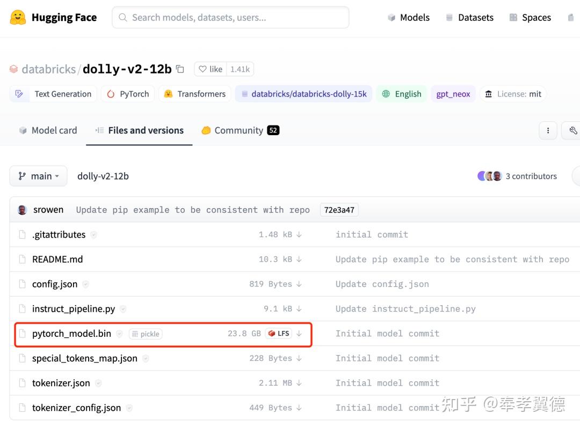Image resolution: width=580 pixels, height=428 pixels.
Task: Open srowen's user profile link
Action: (48, 210)
